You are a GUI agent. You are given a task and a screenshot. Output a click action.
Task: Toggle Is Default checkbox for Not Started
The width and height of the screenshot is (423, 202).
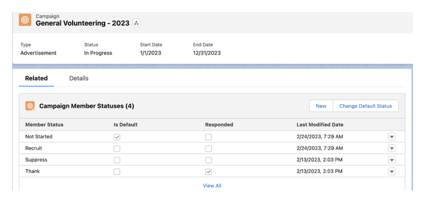pos(117,137)
